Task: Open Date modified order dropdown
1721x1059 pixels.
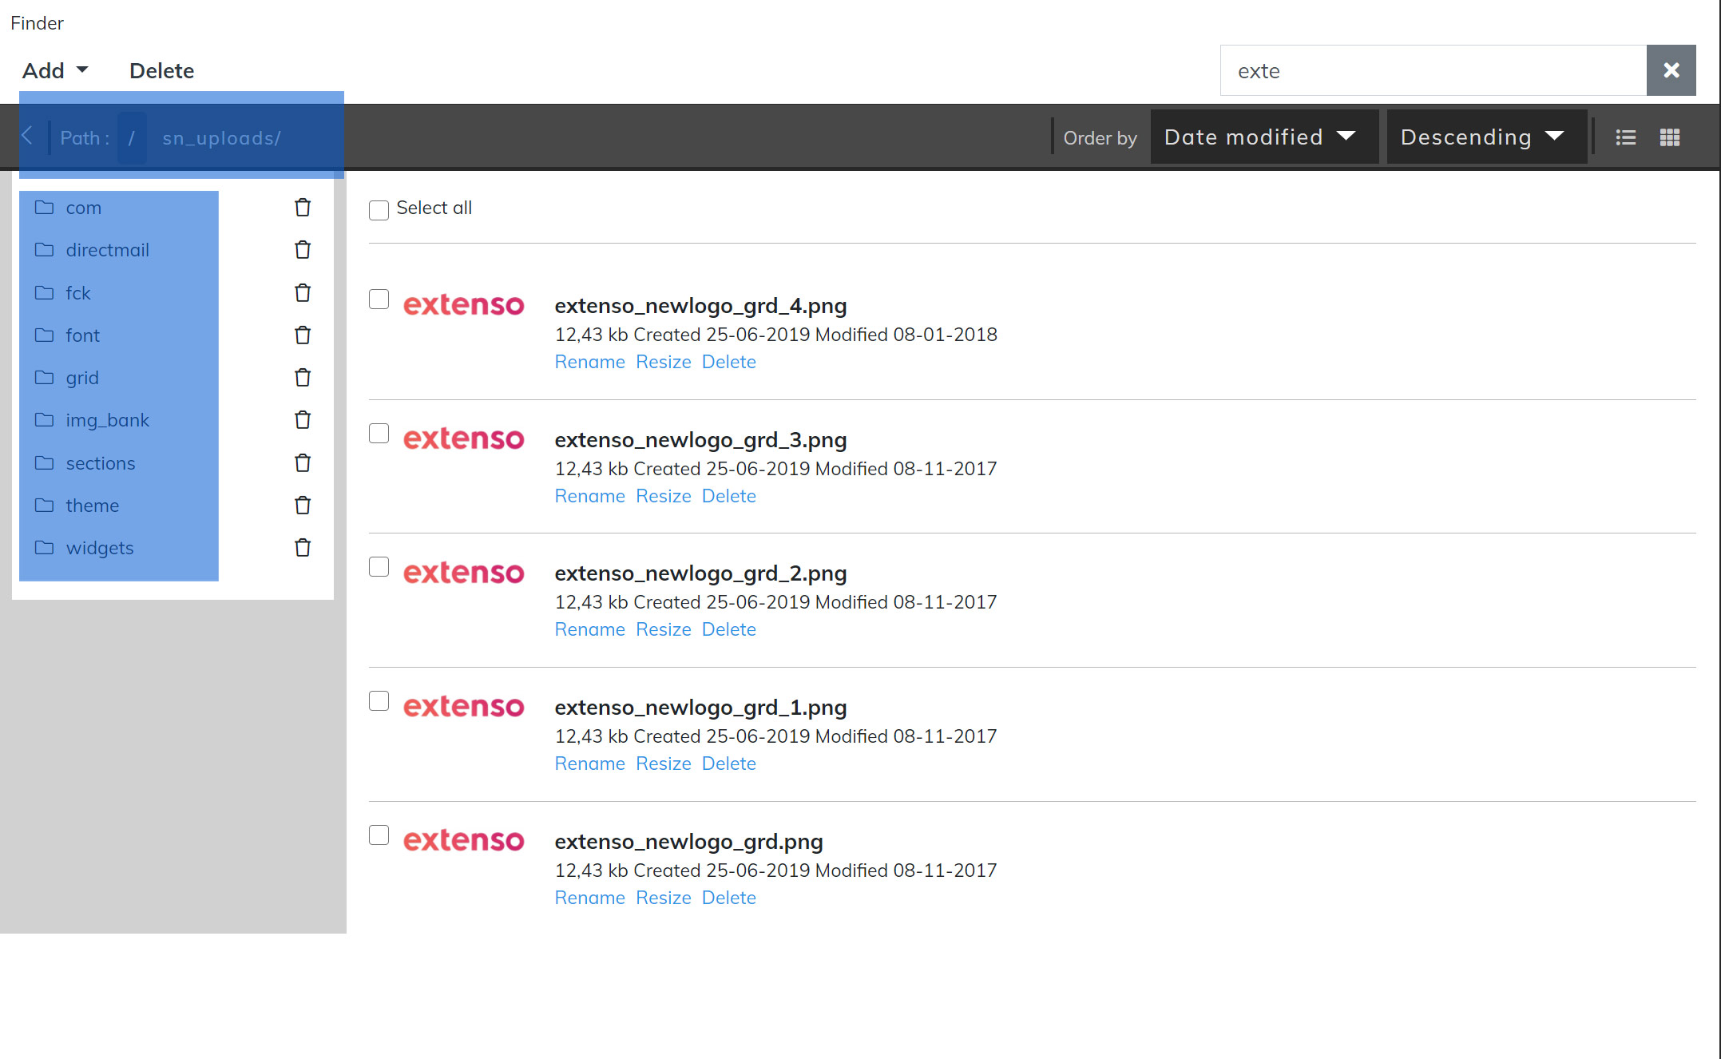Action: point(1263,137)
